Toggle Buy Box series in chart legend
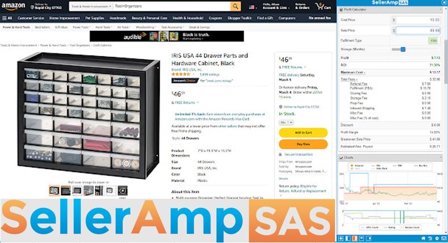Viewport: 448px width, 243px height. point(421,165)
